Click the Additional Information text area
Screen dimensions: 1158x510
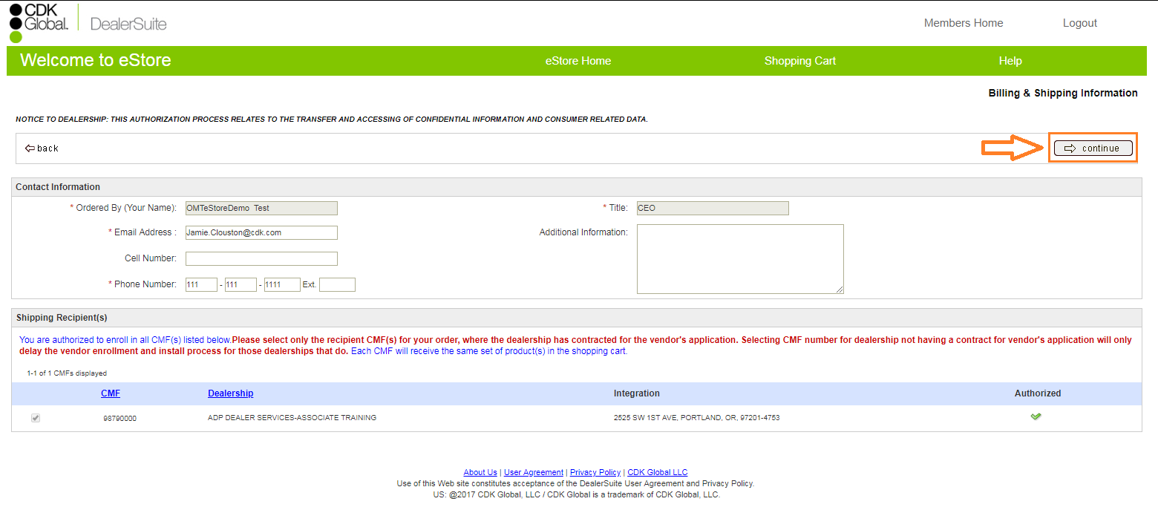[740, 259]
